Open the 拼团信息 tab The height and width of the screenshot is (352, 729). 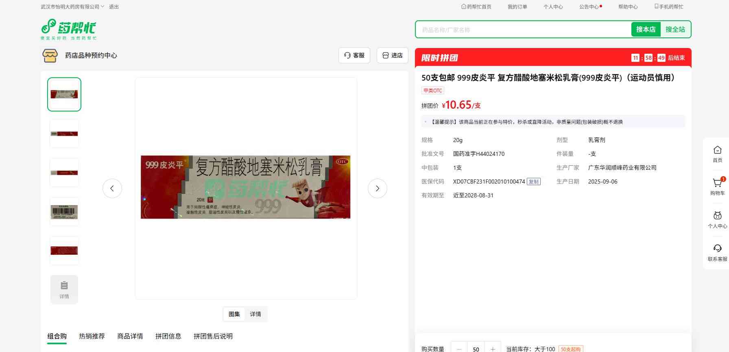(168, 336)
